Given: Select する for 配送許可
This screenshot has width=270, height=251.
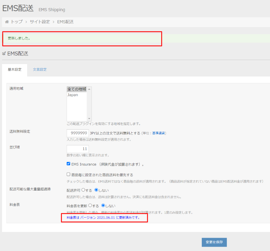Looking at the screenshot, I should (x=83, y=190).
